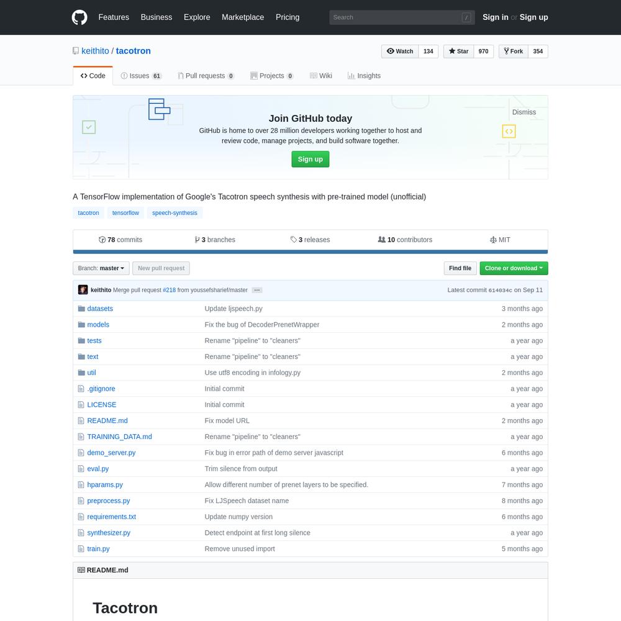Click latest commit hash 614034c

(500, 290)
